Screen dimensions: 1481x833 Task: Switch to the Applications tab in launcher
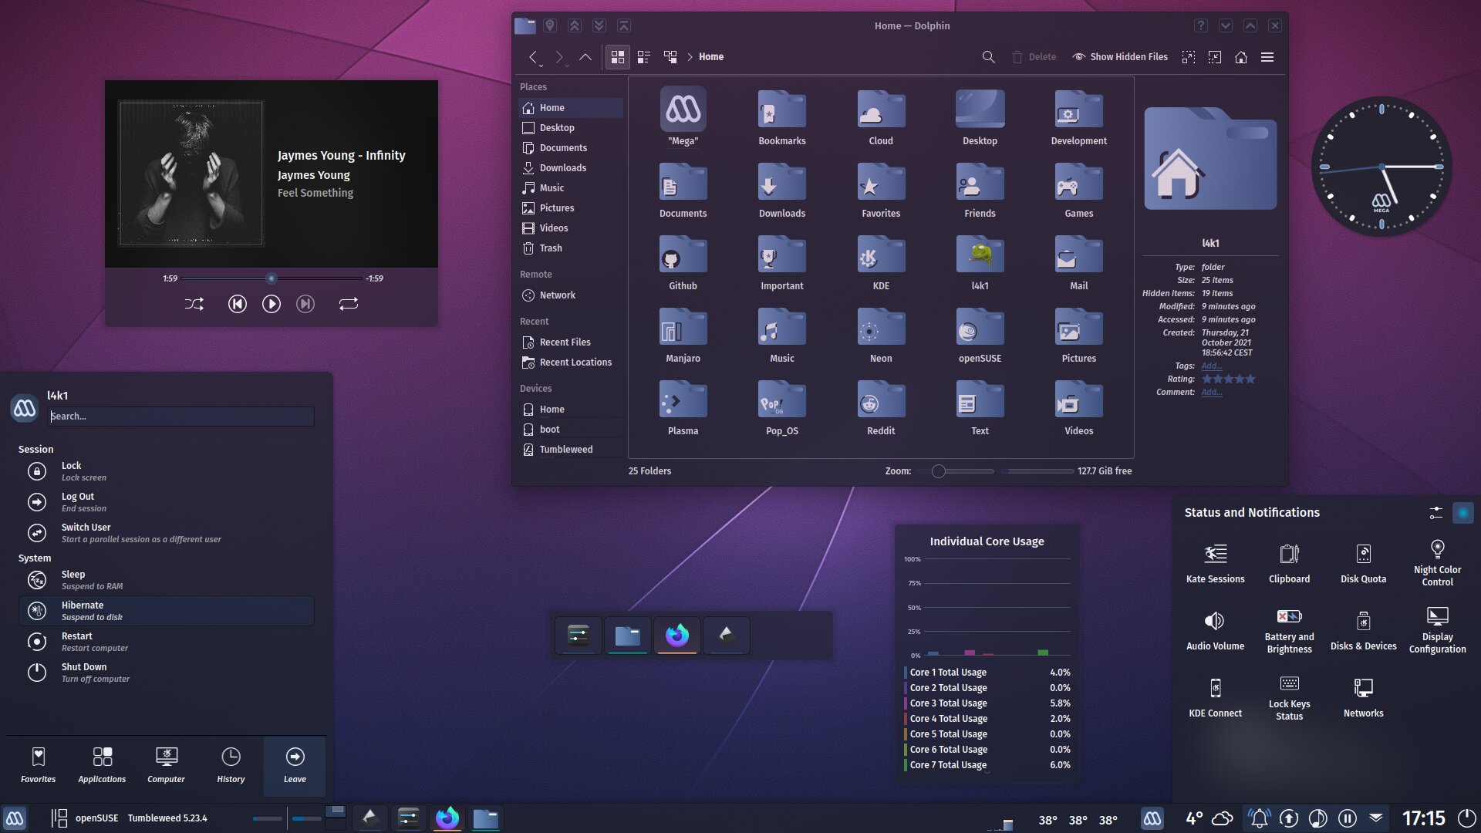coord(102,765)
